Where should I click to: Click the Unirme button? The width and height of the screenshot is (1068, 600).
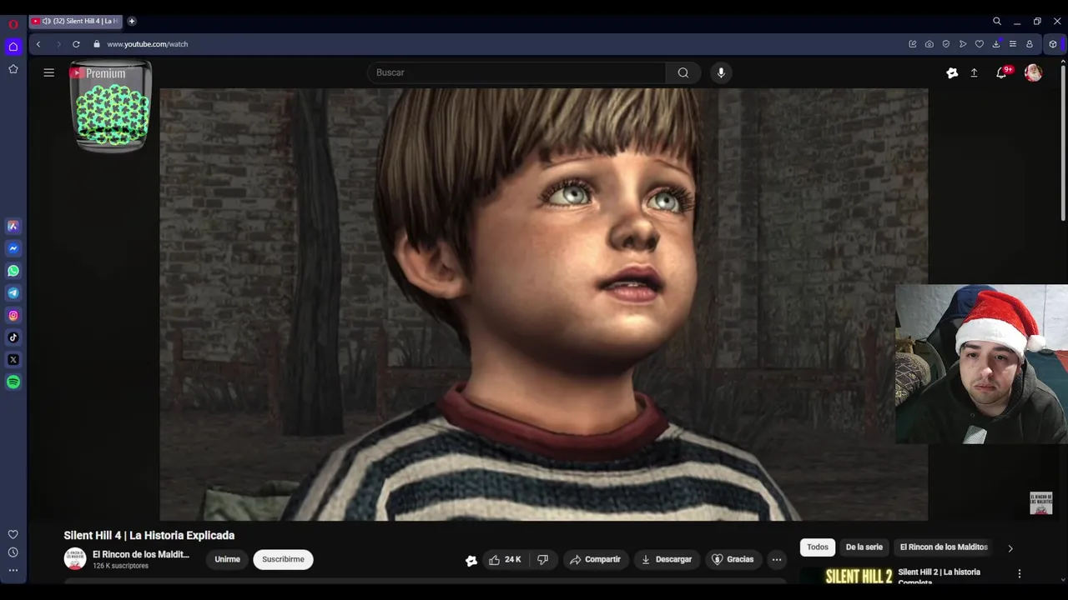click(x=227, y=559)
